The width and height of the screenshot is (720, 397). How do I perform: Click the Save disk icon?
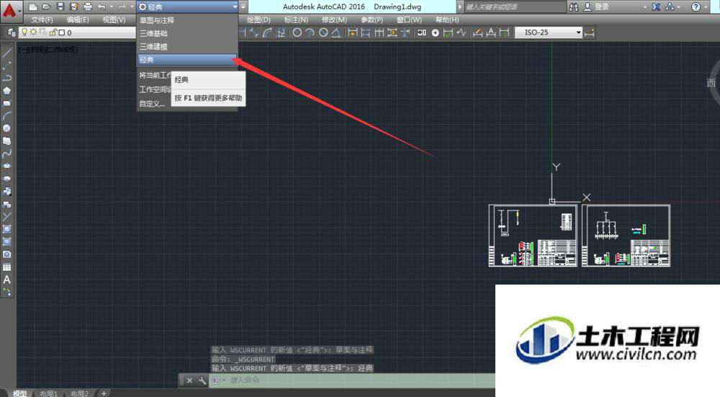(x=60, y=7)
